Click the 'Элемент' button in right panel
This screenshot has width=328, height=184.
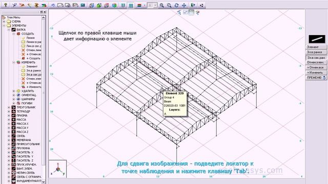pos(316,47)
